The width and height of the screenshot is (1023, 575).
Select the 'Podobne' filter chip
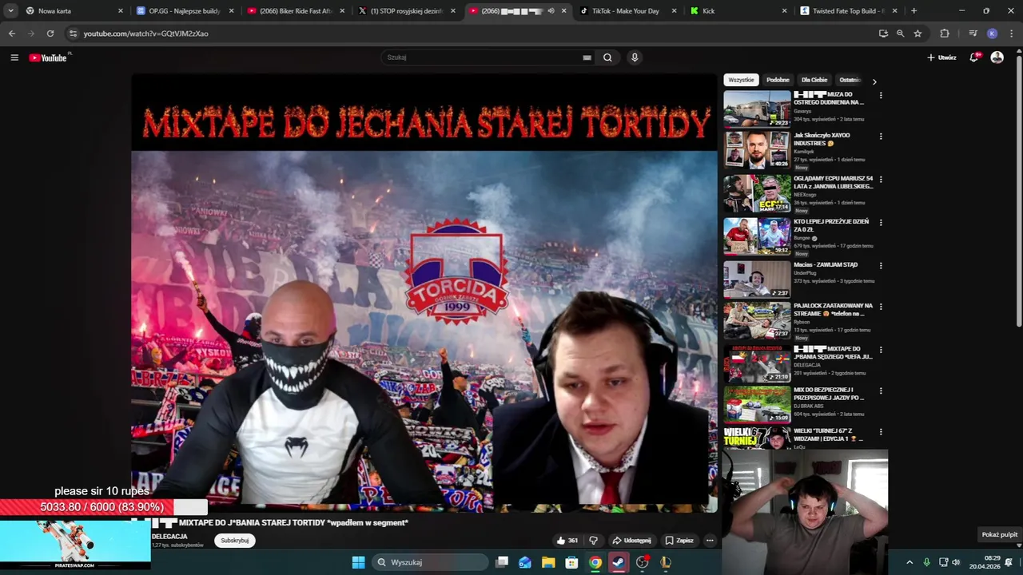point(778,80)
